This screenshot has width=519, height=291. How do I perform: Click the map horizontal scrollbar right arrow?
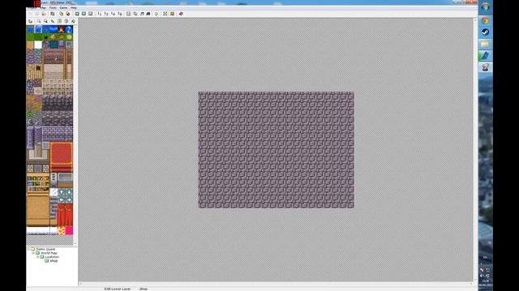click(x=471, y=284)
